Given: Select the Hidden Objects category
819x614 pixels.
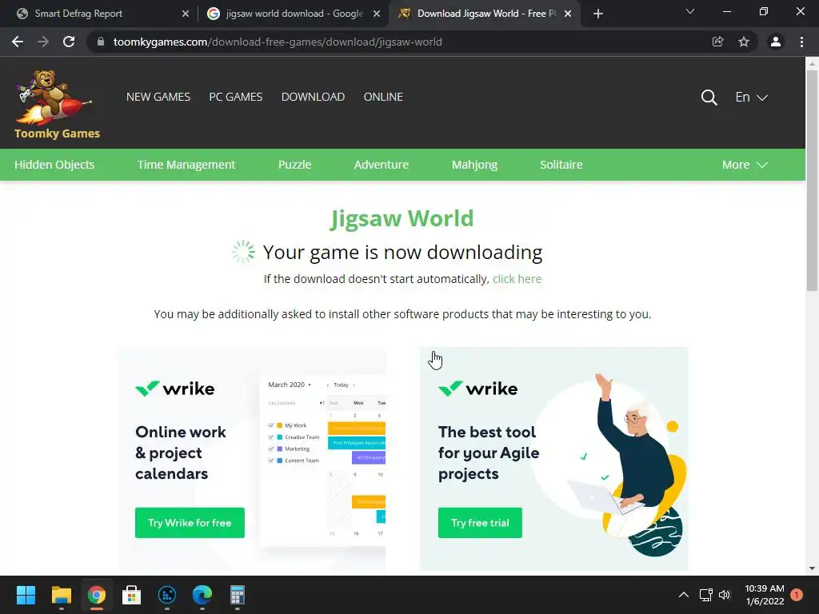Looking at the screenshot, I should pyautogui.click(x=54, y=165).
